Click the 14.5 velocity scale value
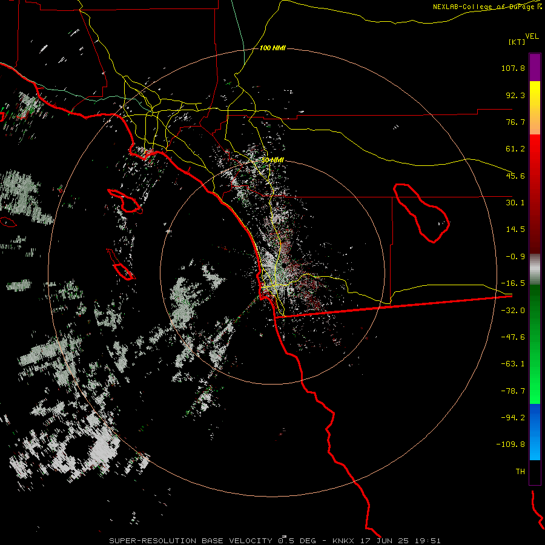Image resolution: width=545 pixels, height=545 pixels. pos(515,230)
